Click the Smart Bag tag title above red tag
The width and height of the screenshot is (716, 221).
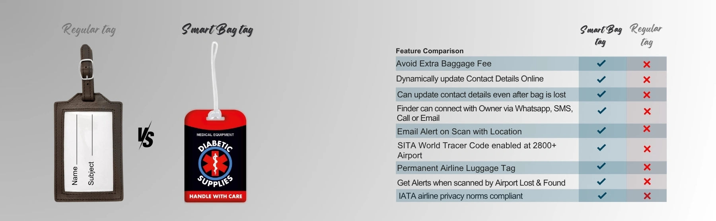pos(217,30)
